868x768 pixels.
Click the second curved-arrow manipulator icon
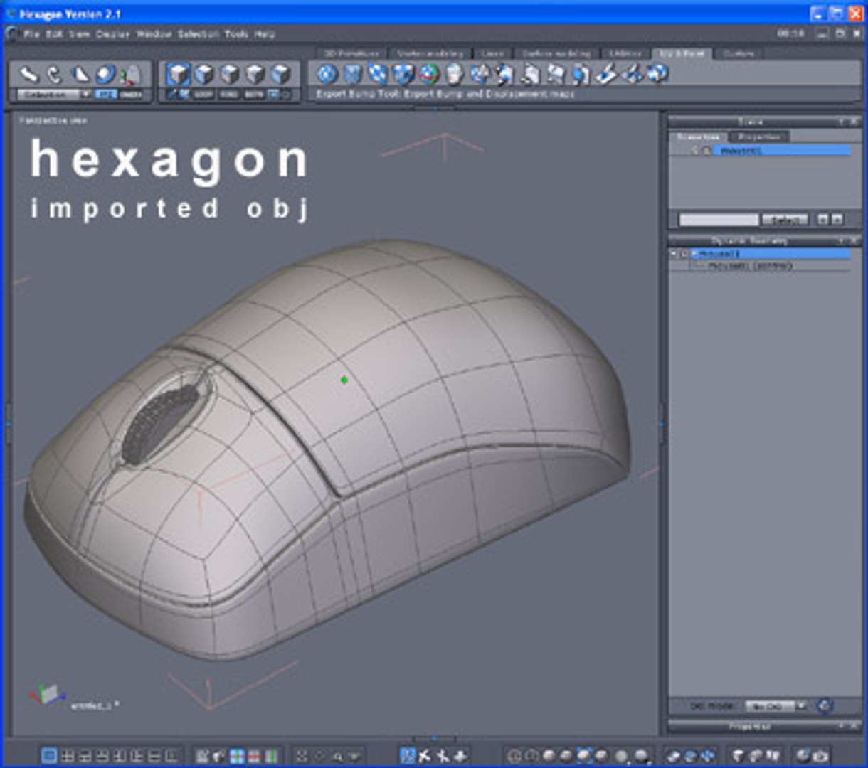pyautogui.click(x=54, y=74)
